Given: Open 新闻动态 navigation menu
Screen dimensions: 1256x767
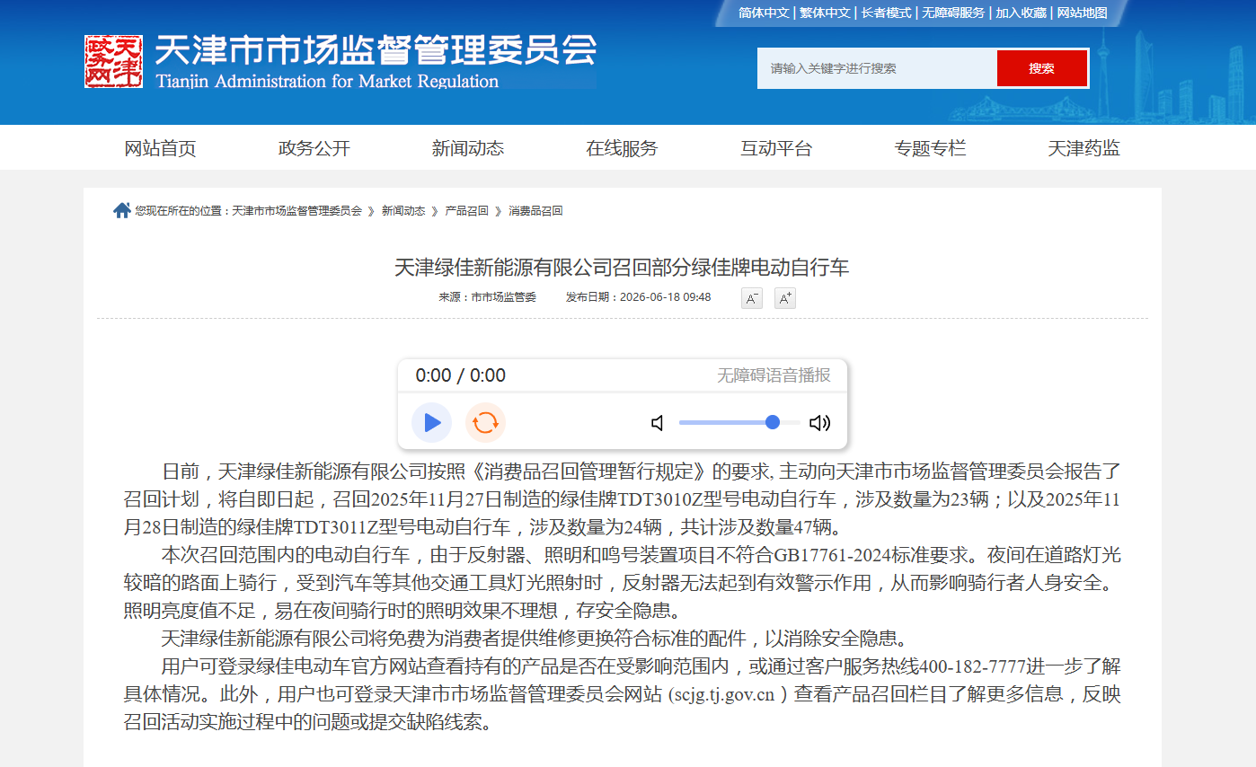Looking at the screenshot, I should (x=468, y=148).
